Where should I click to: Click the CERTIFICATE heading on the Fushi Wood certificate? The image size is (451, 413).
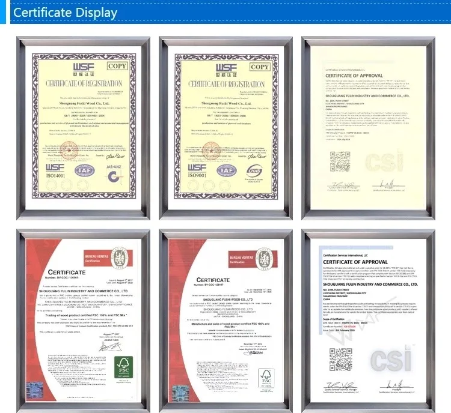213,280
